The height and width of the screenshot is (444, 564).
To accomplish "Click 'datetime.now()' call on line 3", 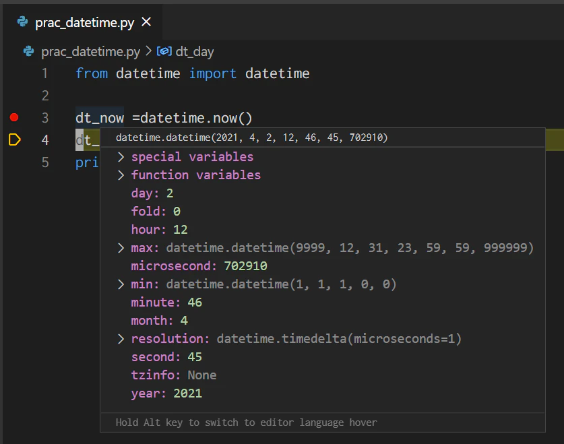I will 196,118.
